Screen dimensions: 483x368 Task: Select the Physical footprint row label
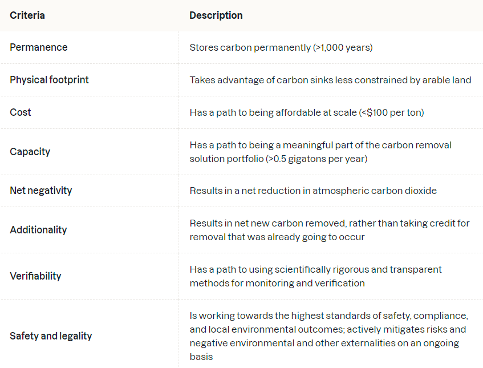(x=50, y=80)
